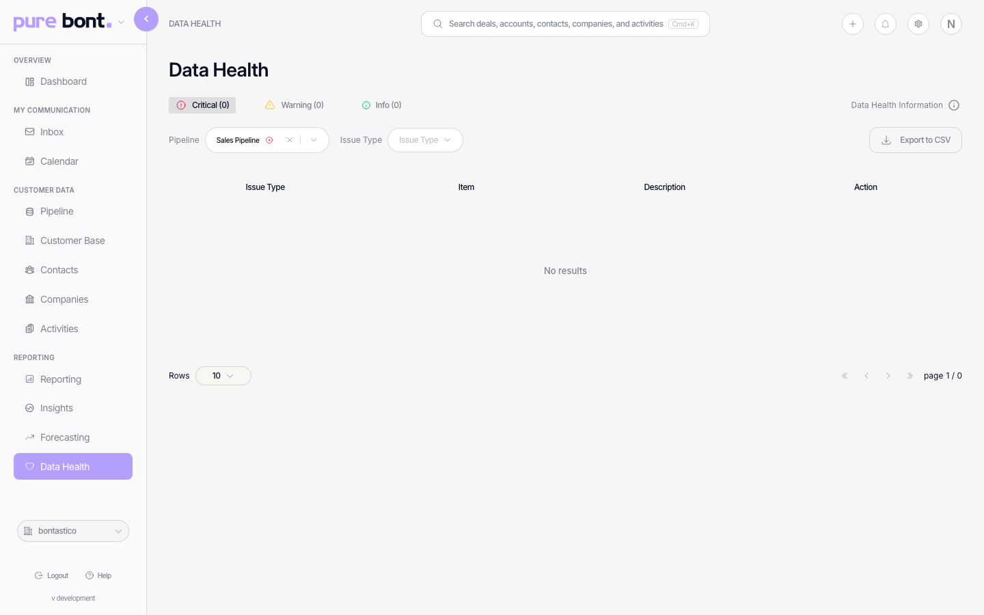Open Pipeline in the sidebar
Viewport: 984px width, 615px height.
coord(73,211)
